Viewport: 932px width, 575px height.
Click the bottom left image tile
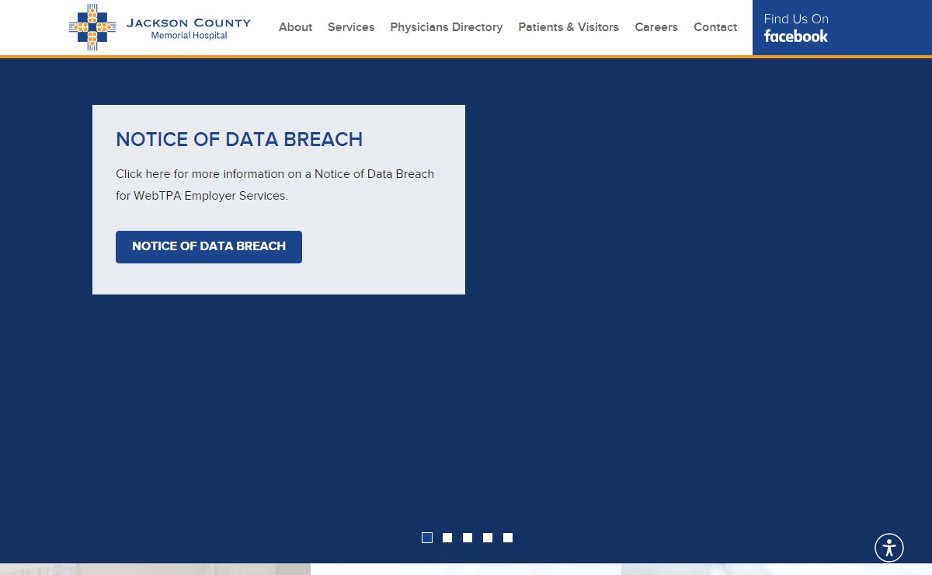coord(155,569)
